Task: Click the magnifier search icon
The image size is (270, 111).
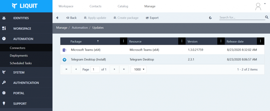Action: (267, 17)
